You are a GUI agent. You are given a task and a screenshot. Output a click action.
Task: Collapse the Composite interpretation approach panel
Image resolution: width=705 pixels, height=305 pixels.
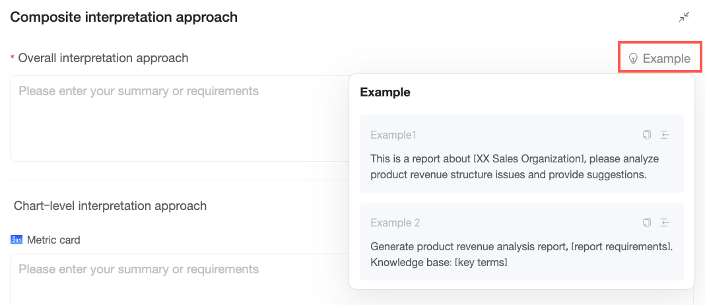click(x=685, y=17)
